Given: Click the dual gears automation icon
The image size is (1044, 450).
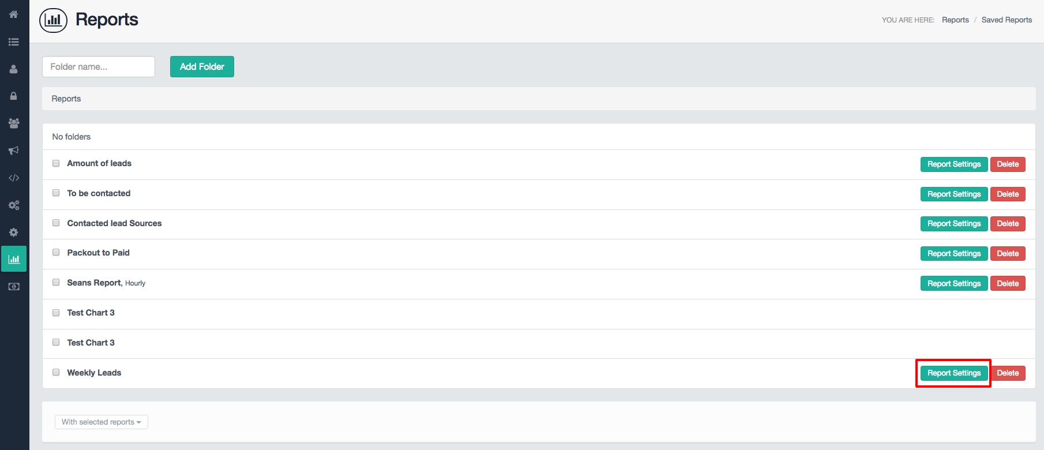Looking at the screenshot, I should coord(13,205).
